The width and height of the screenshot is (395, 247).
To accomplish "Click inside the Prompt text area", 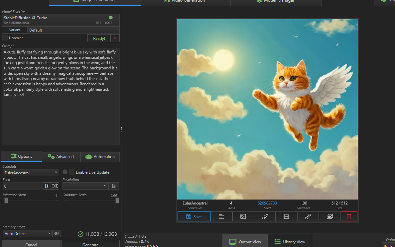I will pos(61,97).
